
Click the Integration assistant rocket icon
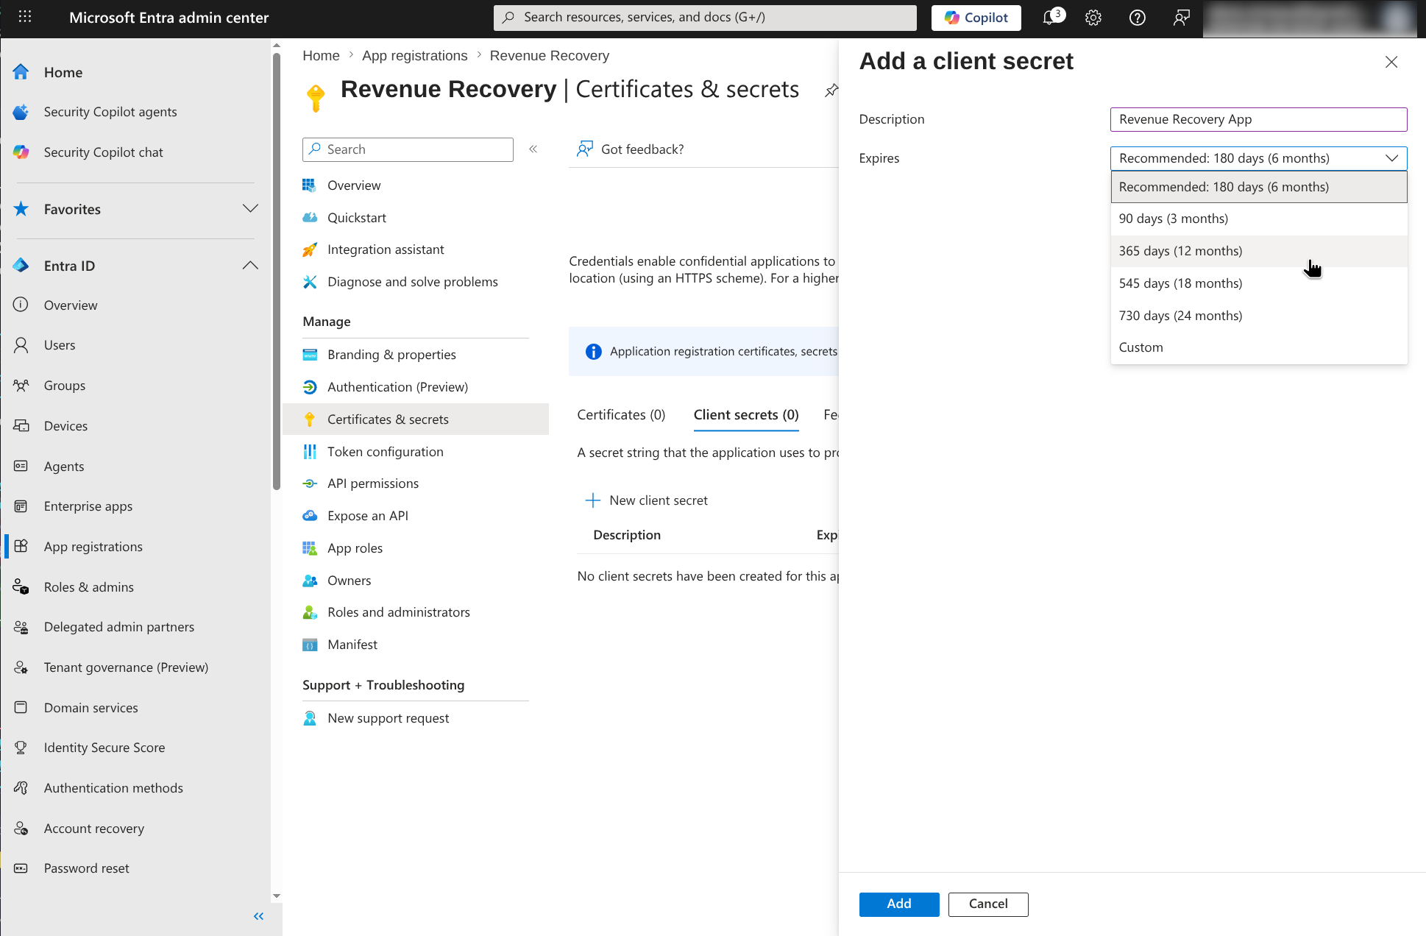[x=310, y=249]
